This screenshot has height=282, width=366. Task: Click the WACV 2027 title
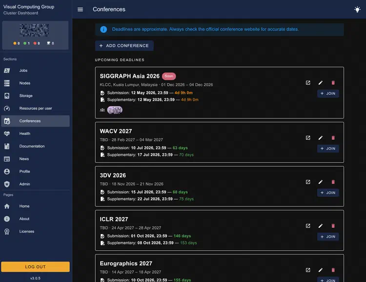(116, 131)
